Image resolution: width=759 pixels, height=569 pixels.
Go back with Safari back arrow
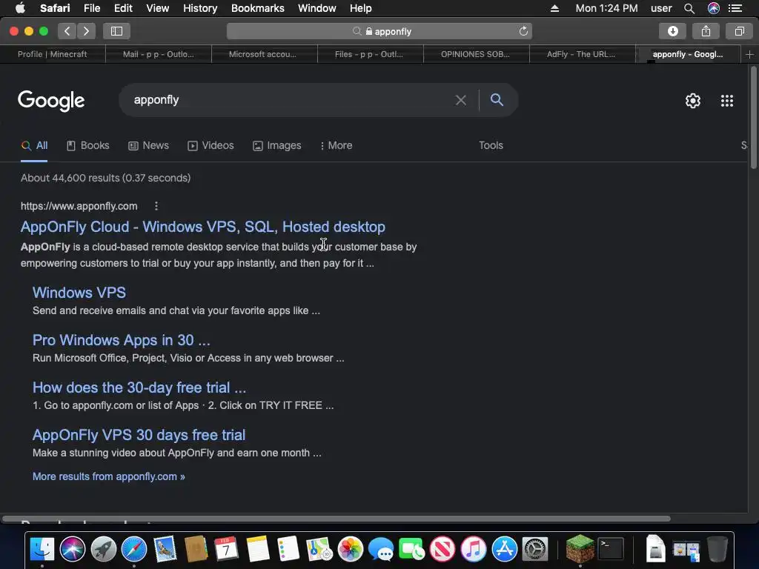coord(67,31)
